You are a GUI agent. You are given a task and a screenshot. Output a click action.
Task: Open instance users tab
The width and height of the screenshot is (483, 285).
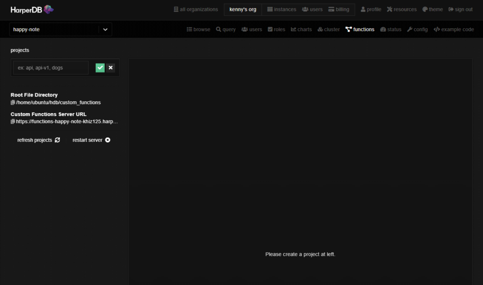click(252, 30)
